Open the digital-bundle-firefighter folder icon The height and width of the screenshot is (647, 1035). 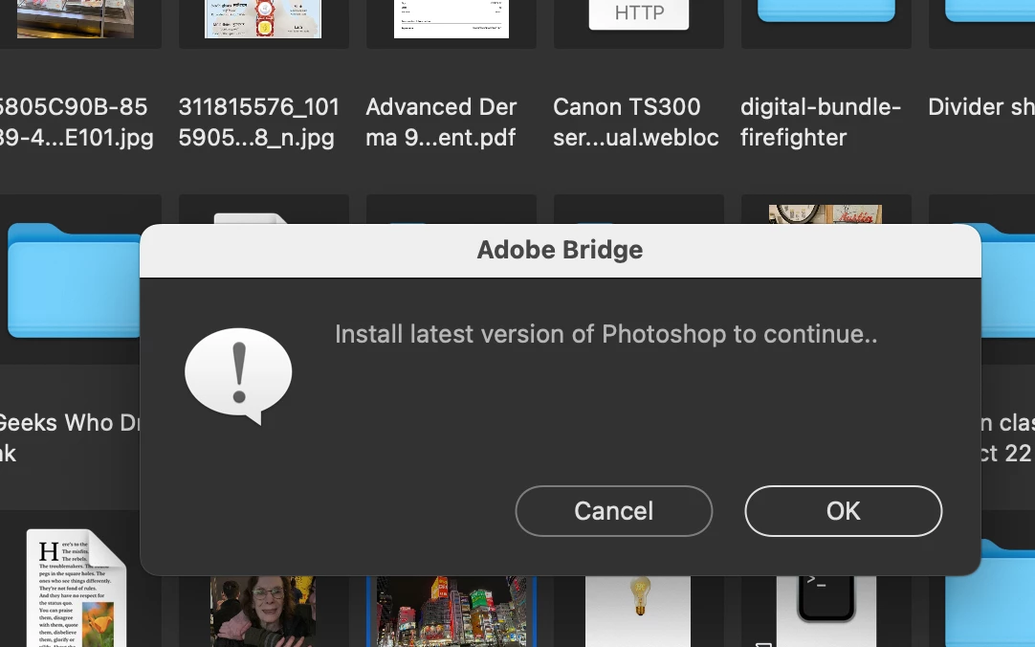826,11
